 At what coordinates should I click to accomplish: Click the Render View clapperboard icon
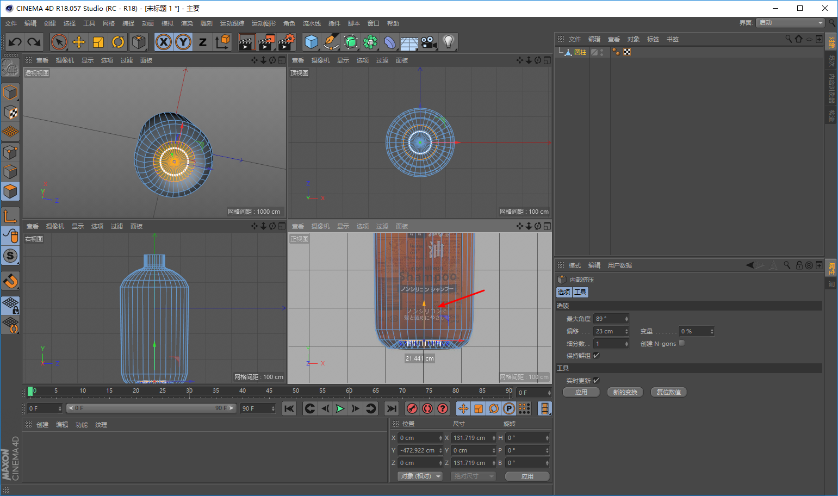click(246, 42)
